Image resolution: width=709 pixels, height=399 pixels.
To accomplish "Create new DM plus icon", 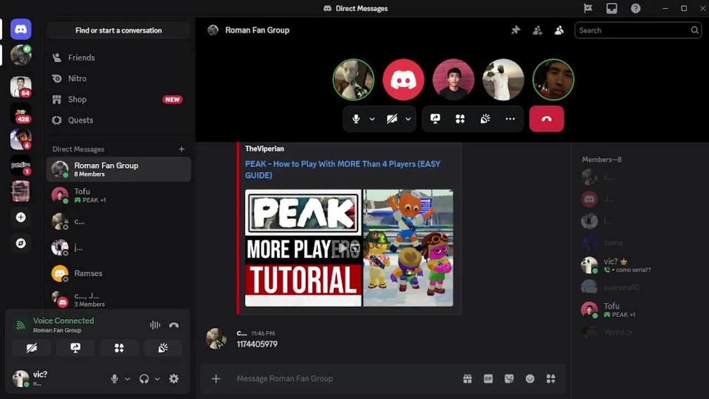I will click(181, 149).
